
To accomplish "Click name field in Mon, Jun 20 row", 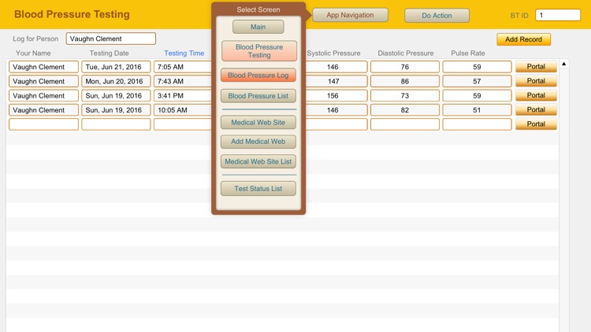I will (43, 81).
